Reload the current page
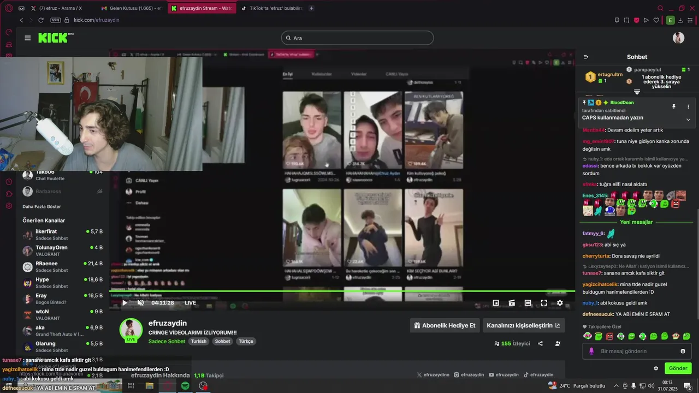 coord(41,20)
